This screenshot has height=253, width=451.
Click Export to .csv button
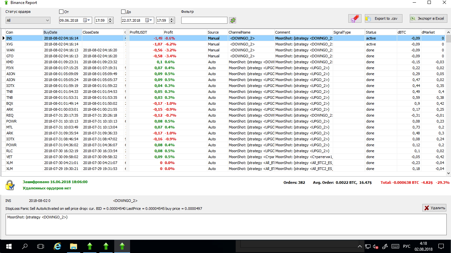tap(383, 18)
